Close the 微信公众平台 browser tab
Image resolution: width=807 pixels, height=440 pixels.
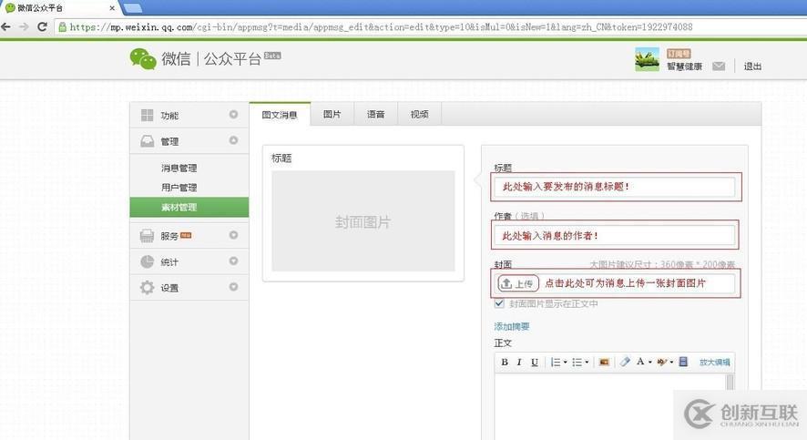pos(112,8)
